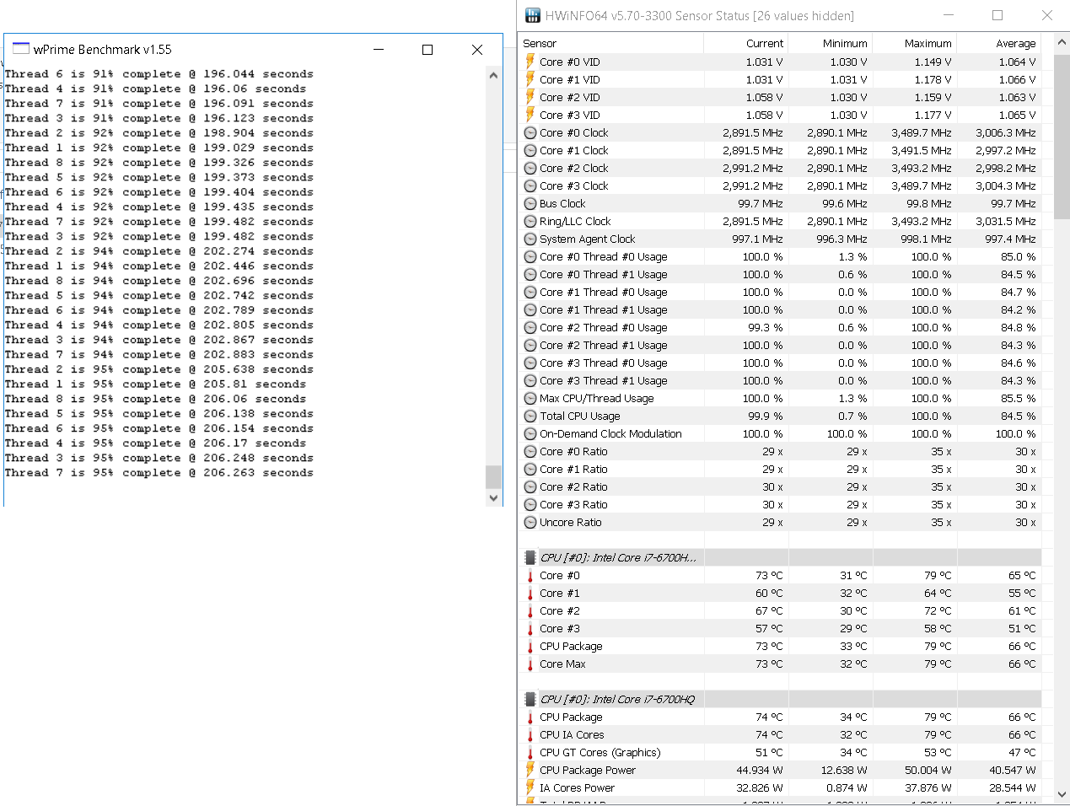Maximize the wPrime Benchmark window
The image size is (1070, 806).
[x=427, y=50]
